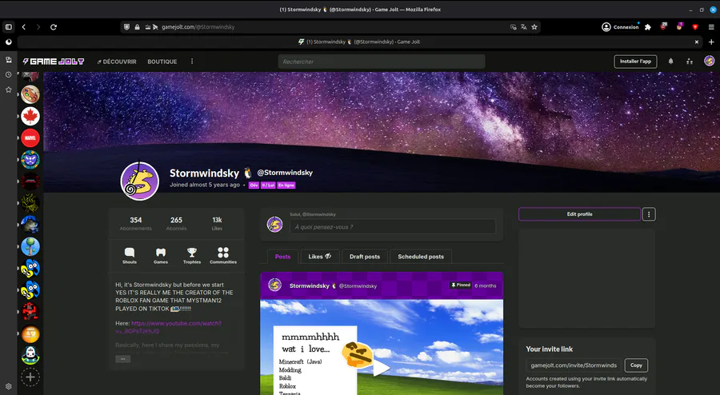Click the large Stormwindsky profile avatar
This screenshot has width=720, height=395.
pyautogui.click(x=139, y=181)
